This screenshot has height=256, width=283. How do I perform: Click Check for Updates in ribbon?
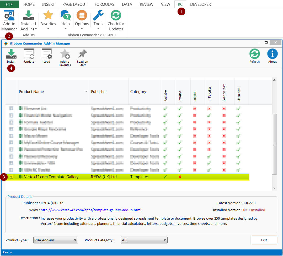pos(116,20)
